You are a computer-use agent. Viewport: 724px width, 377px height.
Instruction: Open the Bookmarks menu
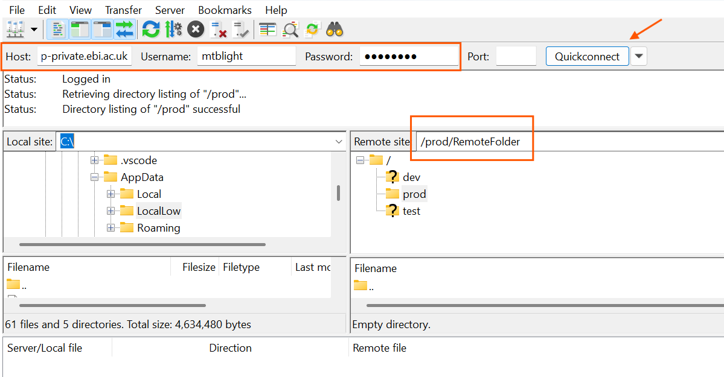click(x=225, y=10)
